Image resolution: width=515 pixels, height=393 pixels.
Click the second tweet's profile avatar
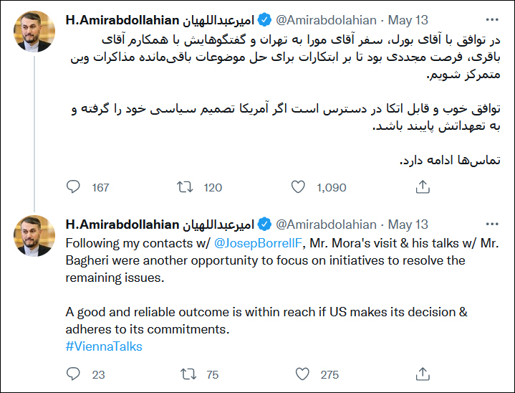[34, 235]
